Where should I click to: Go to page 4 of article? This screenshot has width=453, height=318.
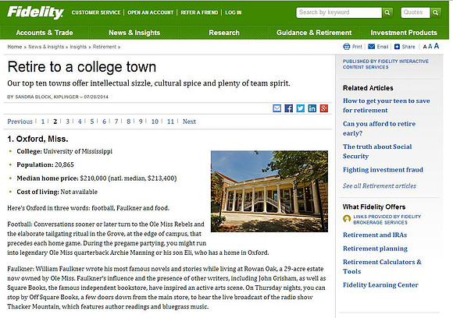80,122
